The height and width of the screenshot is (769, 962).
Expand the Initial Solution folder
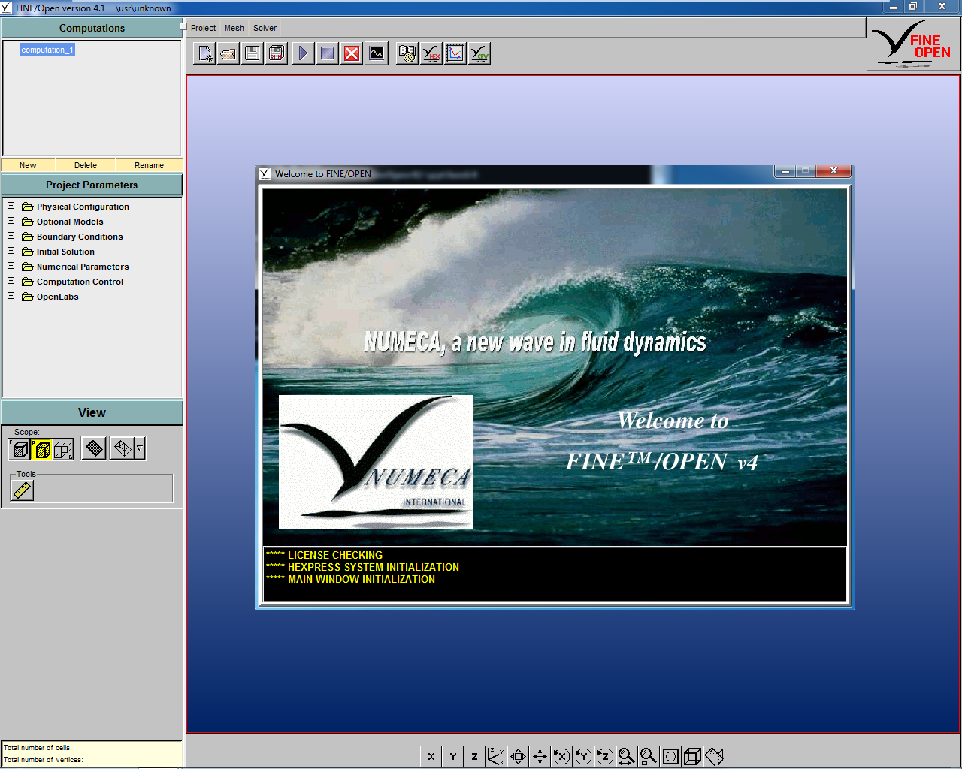click(x=11, y=251)
